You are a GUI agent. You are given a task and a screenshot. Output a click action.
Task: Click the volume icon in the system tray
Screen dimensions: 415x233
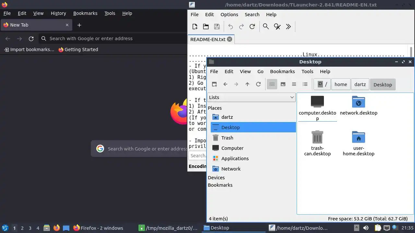(366, 228)
